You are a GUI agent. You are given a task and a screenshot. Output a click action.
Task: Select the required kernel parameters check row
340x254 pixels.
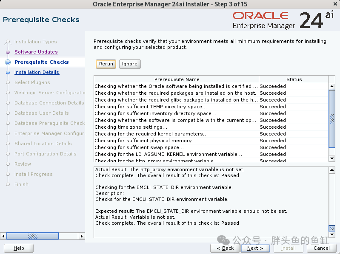211,134
